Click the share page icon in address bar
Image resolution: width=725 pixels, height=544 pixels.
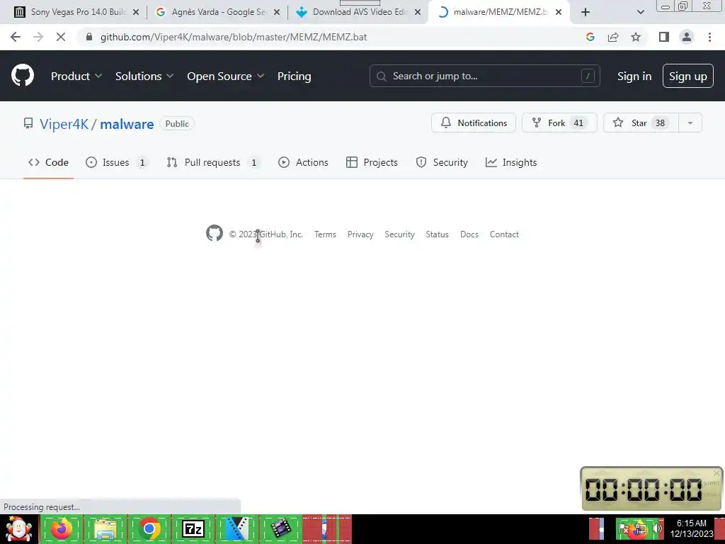[x=613, y=37]
